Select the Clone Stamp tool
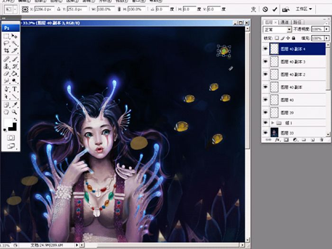332x249 pixels. (x=6, y=66)
